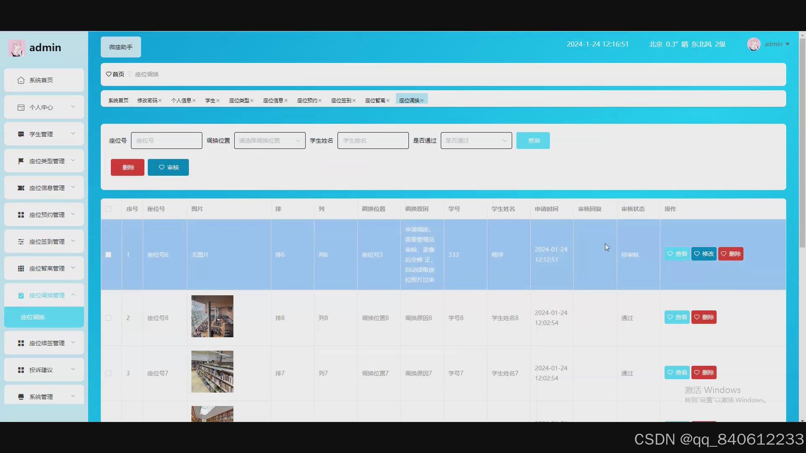Click the card icon next to 个人中心

[21, 107]
